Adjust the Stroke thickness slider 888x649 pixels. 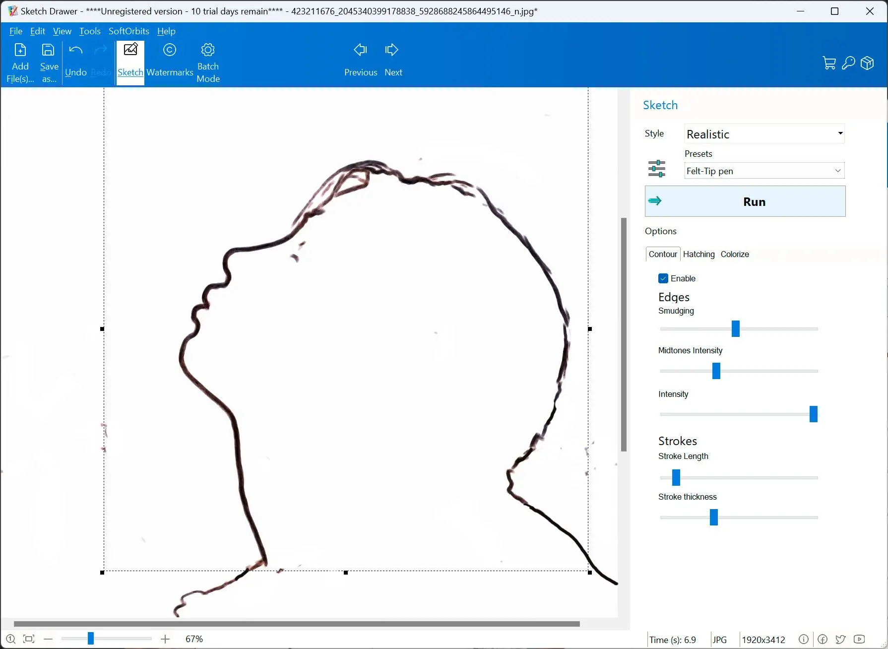(714, 517)
